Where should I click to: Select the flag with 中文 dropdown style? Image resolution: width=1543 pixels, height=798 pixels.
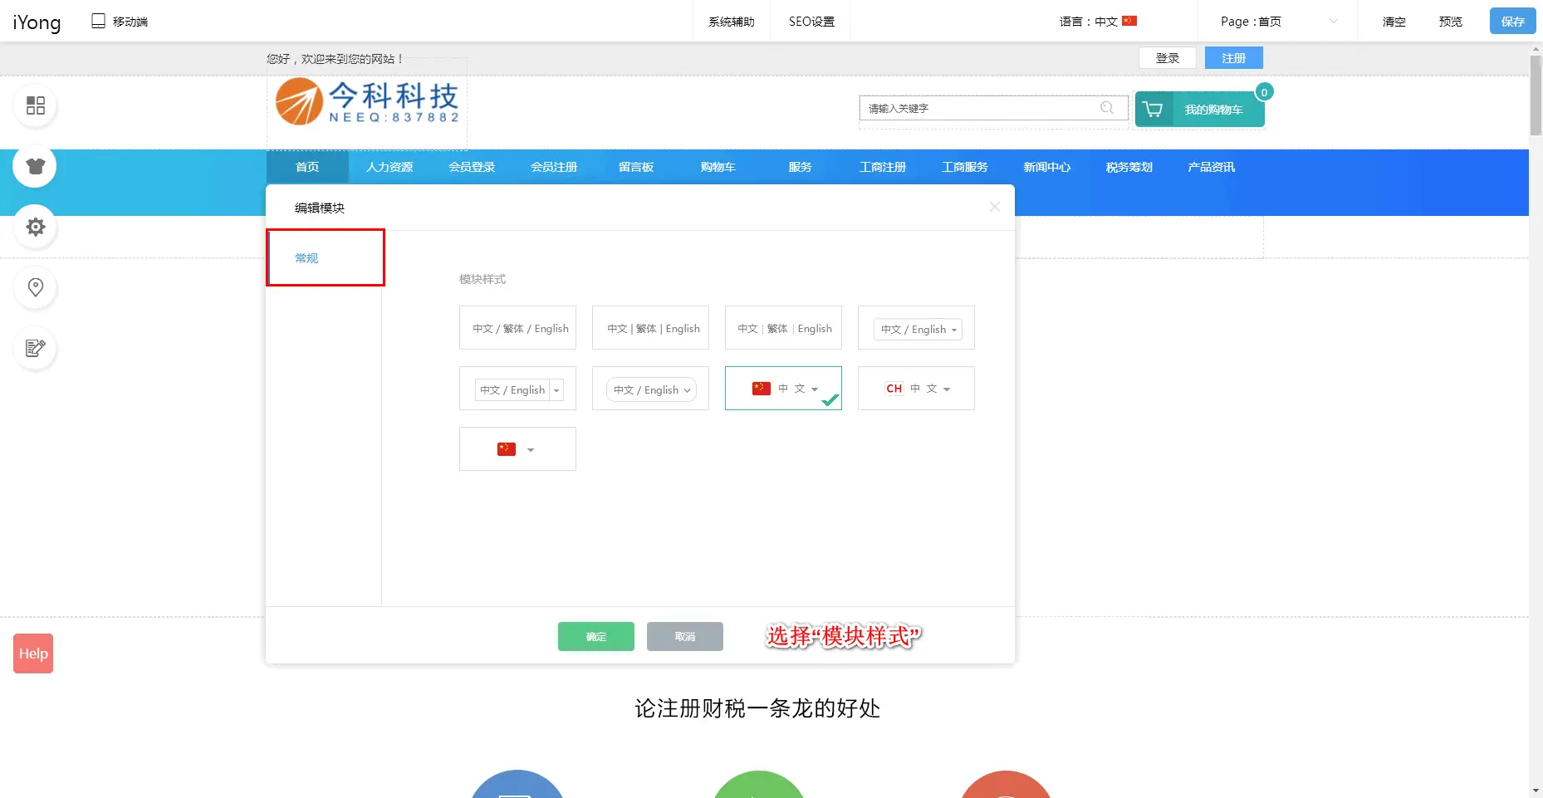783,389
